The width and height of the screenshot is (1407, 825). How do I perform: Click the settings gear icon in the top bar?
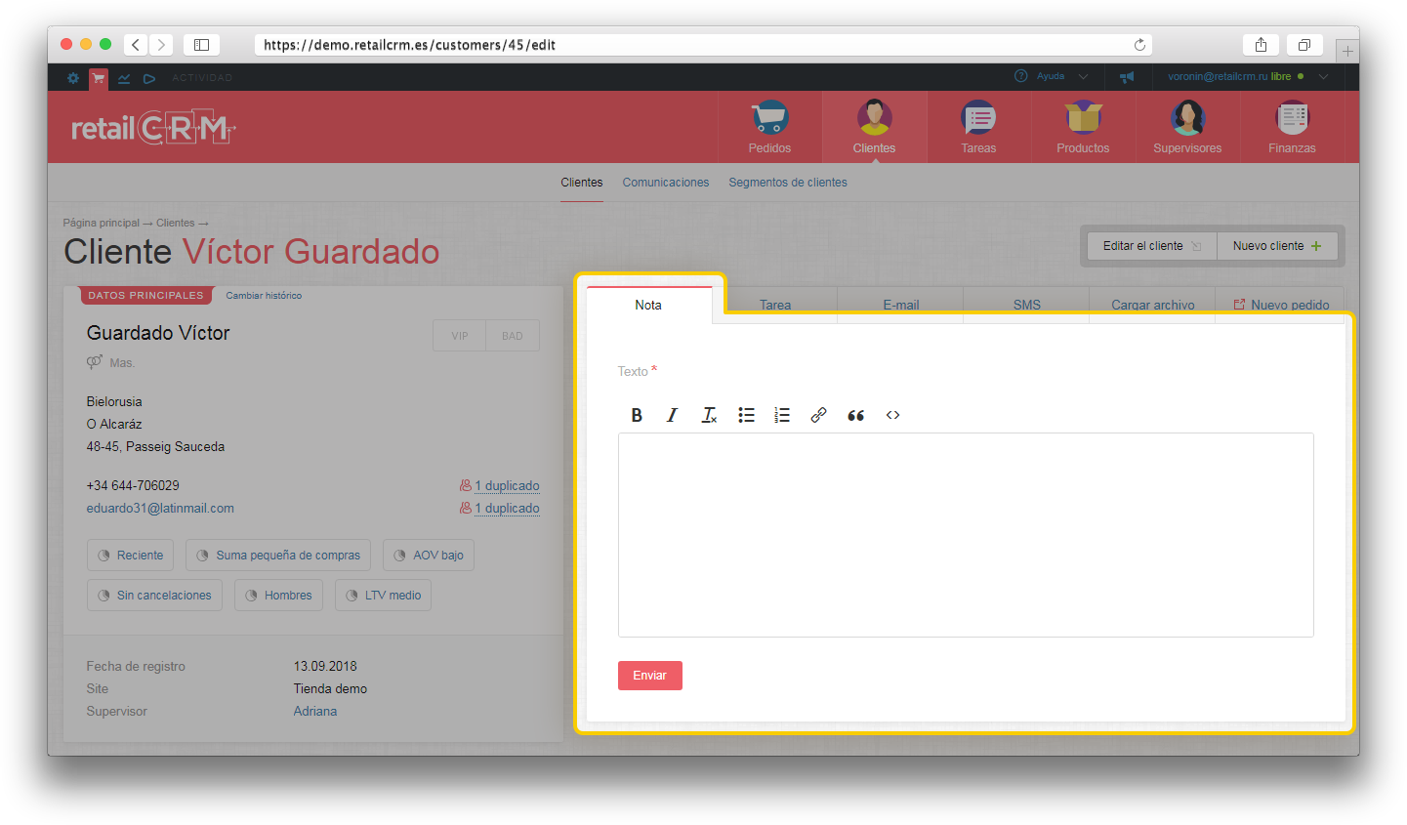(x=73, y=78)
